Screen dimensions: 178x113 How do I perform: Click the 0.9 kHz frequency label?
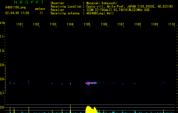point(2,65)
